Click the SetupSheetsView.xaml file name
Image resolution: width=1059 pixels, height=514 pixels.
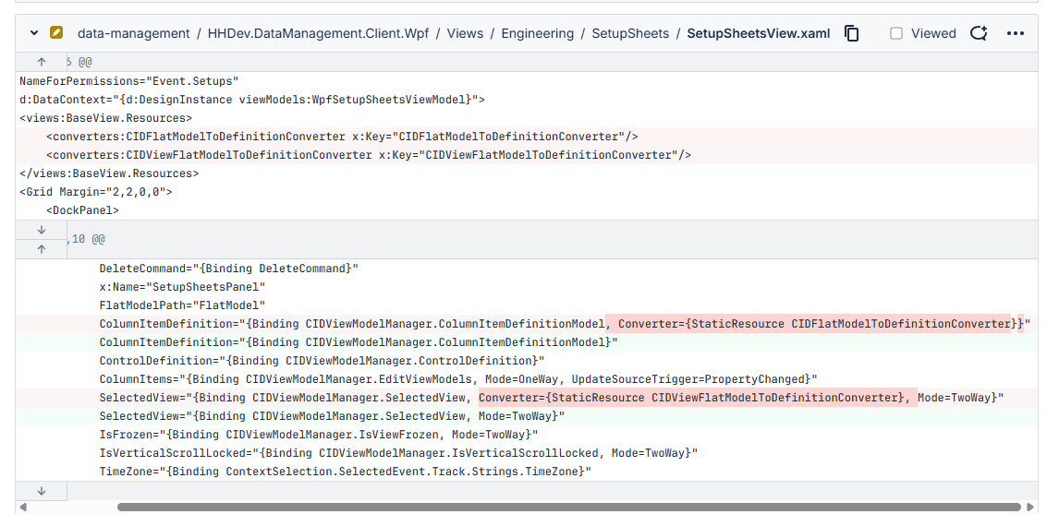coord(758,33)
